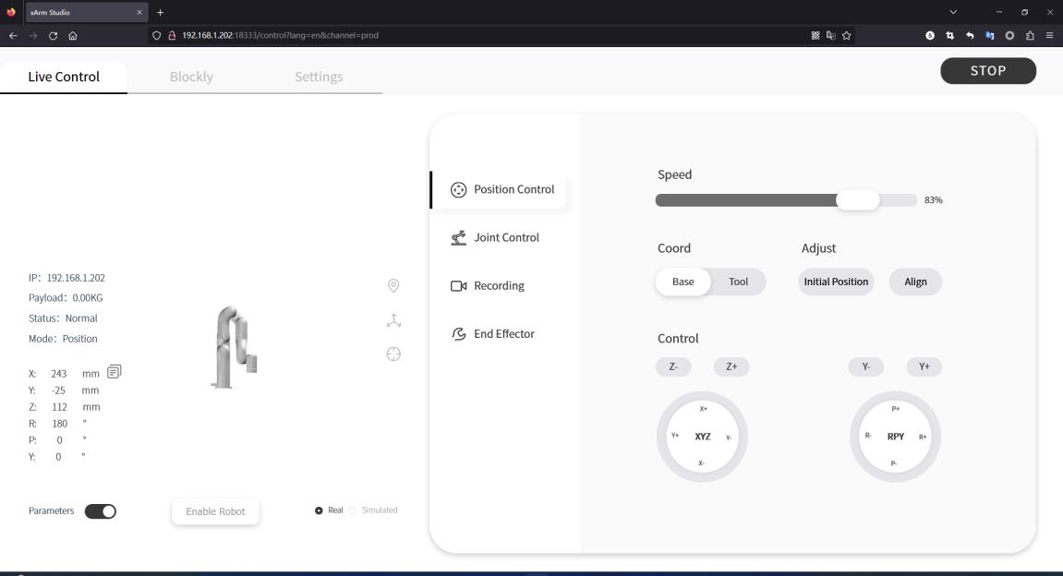Click the QR code icon in address bar
The height and width of the screenshot is (576, 1063).
click(x=815, y=35)
